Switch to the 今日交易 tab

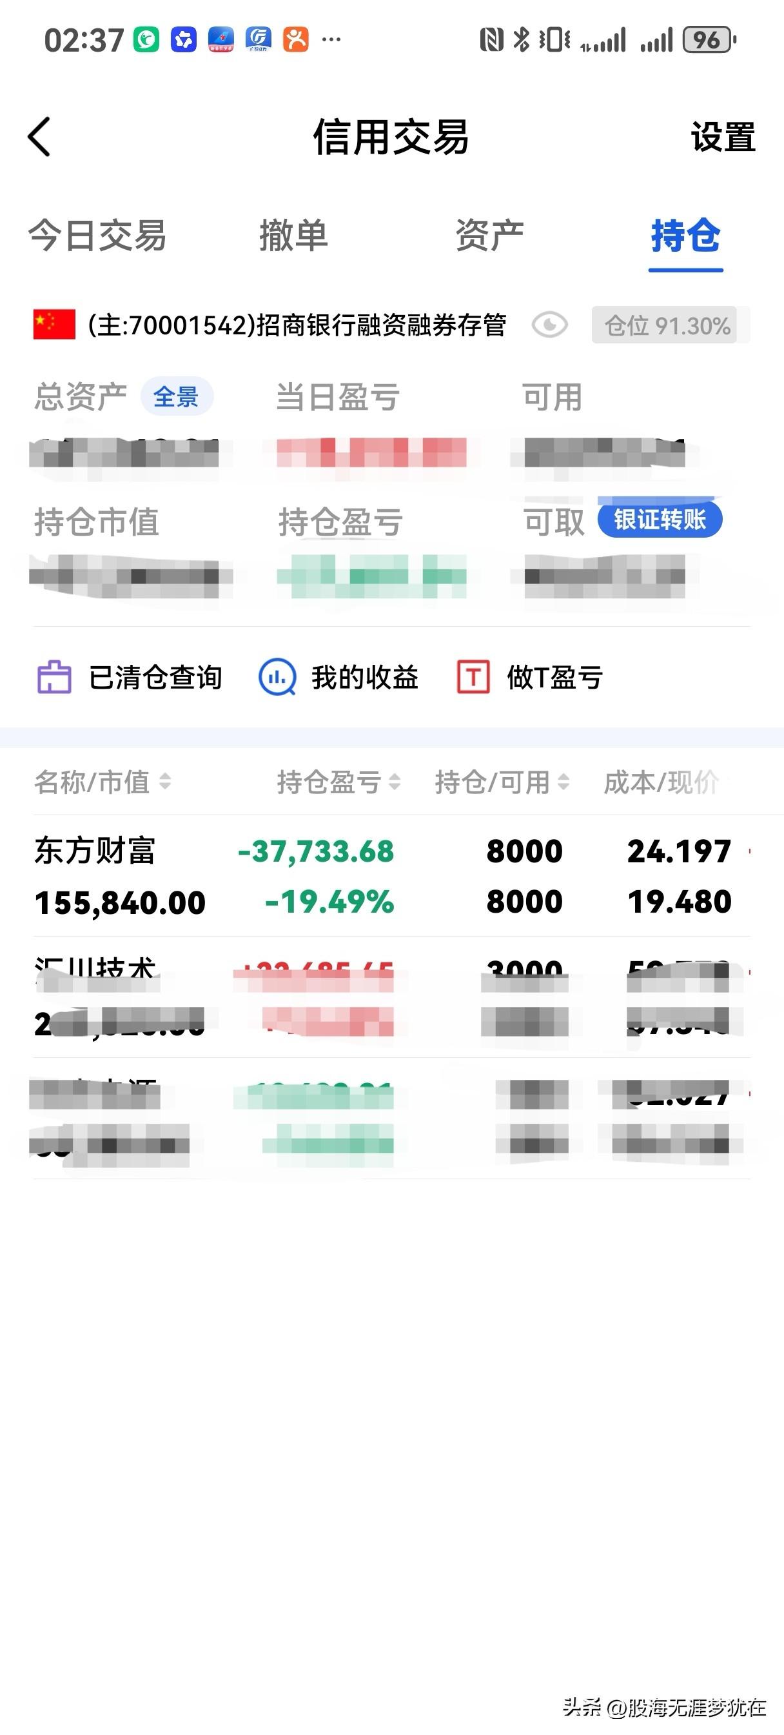pyautogui.click(x=97, y=236)
